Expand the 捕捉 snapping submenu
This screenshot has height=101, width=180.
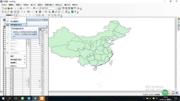click(x=16, y=56)
